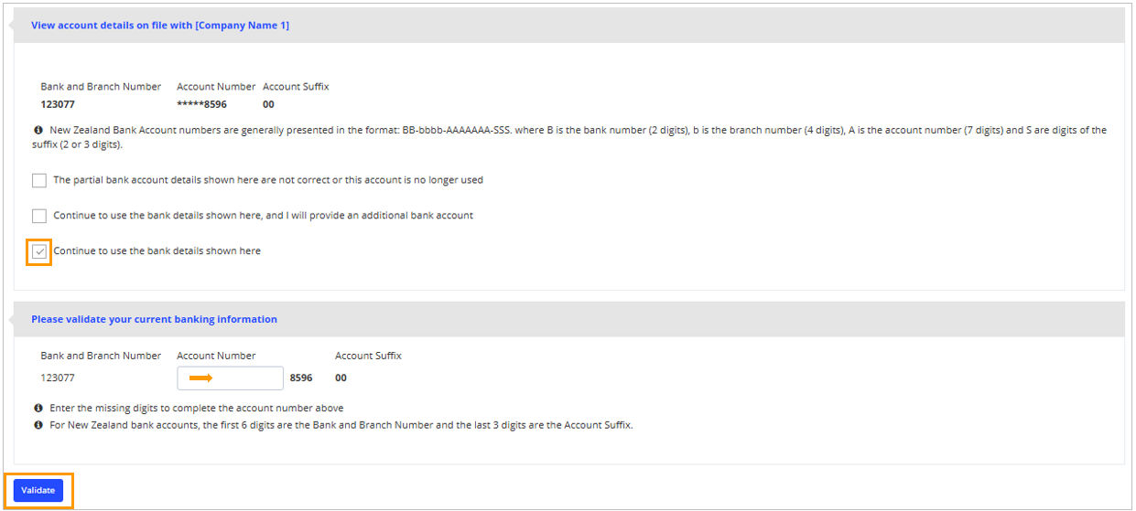Image resolution: width=1136 pixels, height=511 pixels.
Task: Click 123077 in the validate banking section
Action: pos(58,378)
